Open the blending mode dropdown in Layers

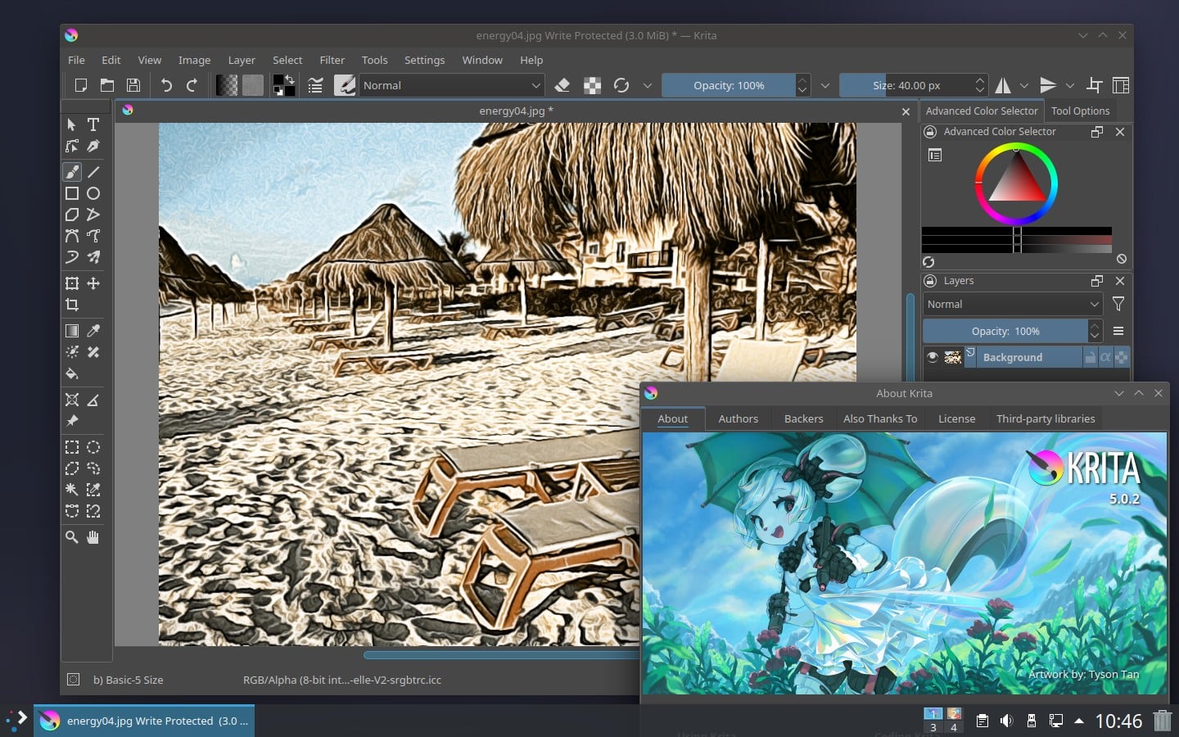1012,304
